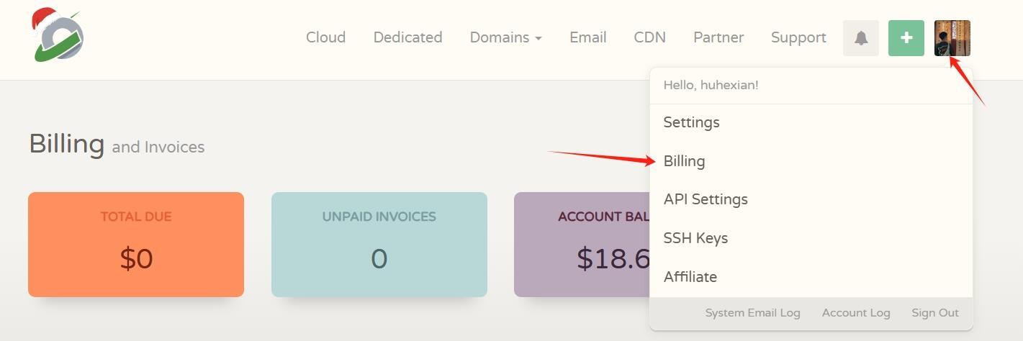Open the notifications bell
1023x341 pixels.
tap(861, 38)
